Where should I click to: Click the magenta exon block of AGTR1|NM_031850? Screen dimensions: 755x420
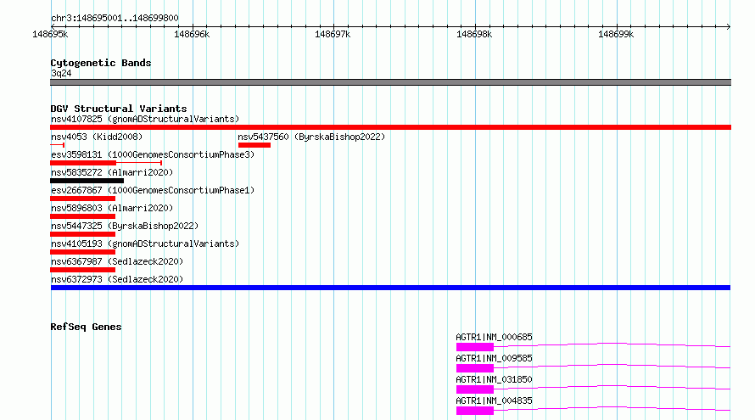475,389
